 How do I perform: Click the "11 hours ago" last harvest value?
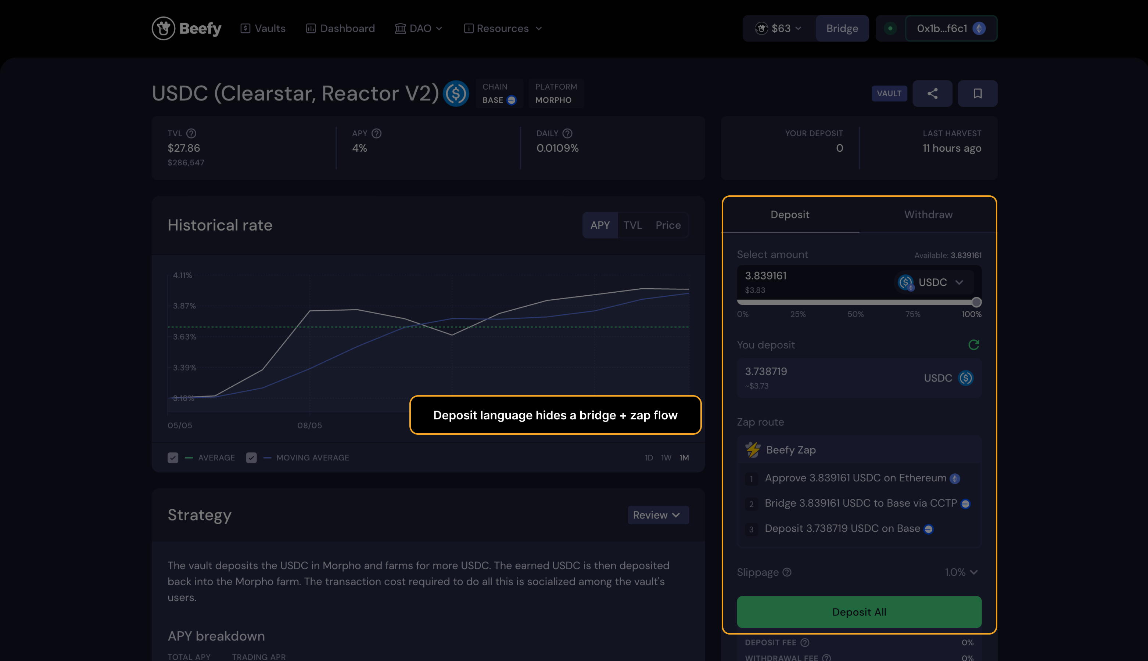[952, 148]
